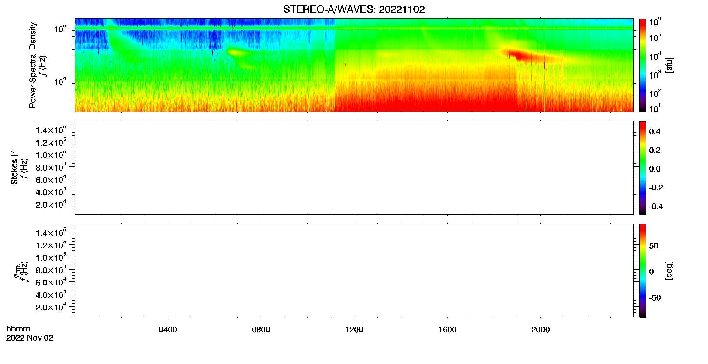The image size is (708, 364).
Task: Click the 0.4 label on Stokes colorbar
Action: 655,132
